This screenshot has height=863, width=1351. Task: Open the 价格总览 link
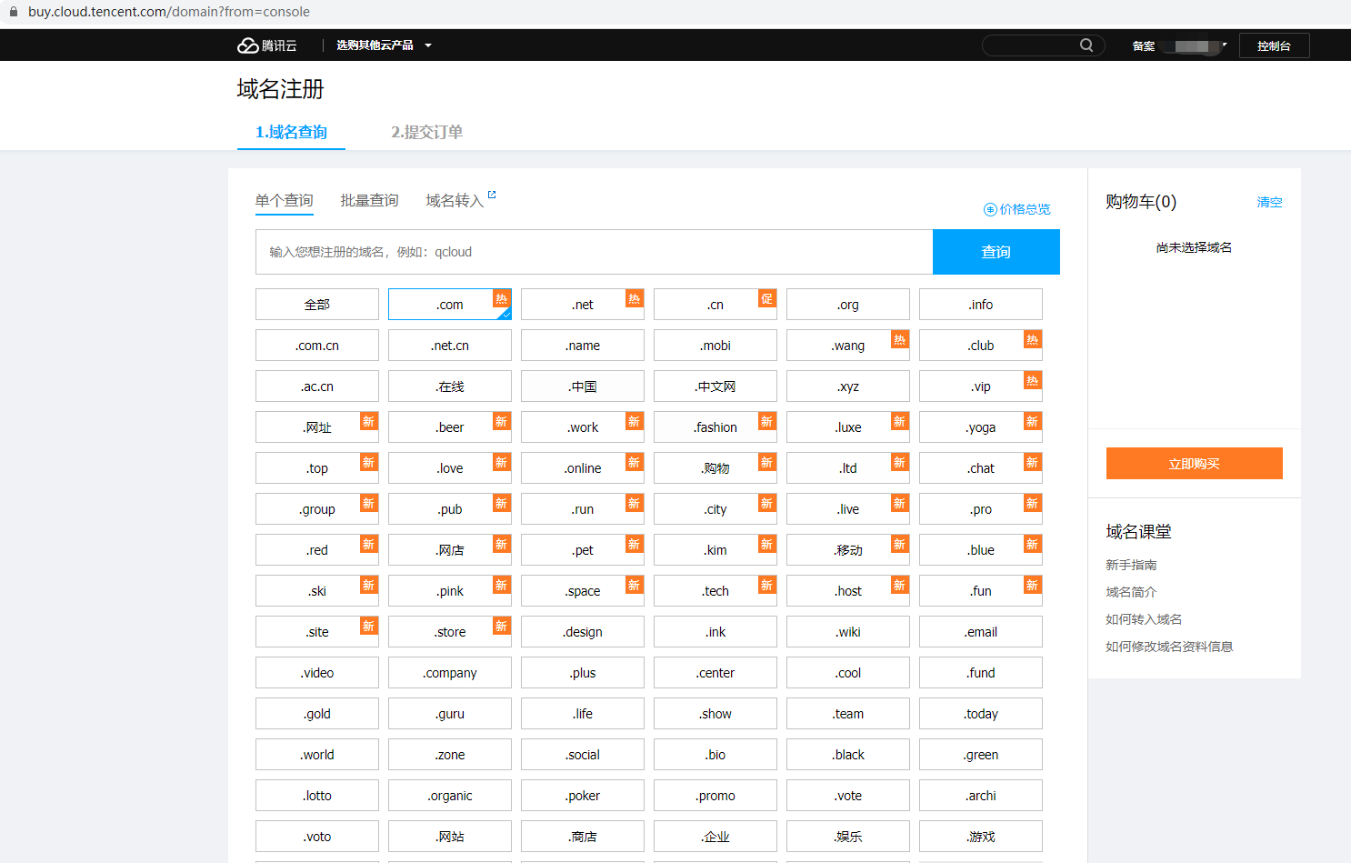(x=1025, y=209)
